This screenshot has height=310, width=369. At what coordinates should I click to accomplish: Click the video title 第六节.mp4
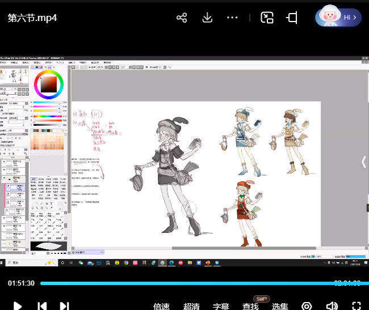(x=32, y=18)
